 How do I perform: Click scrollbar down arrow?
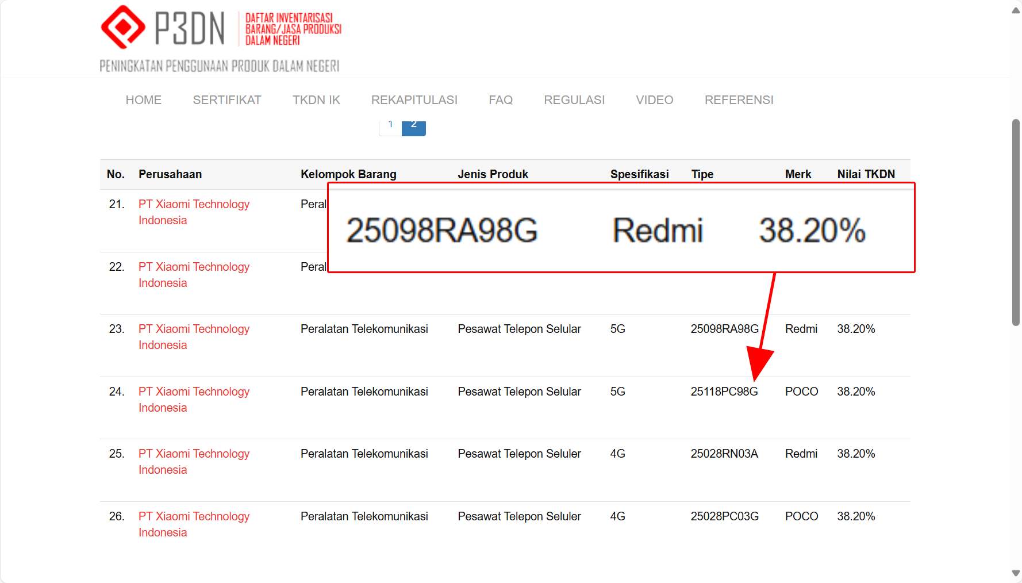[1016, 573]
